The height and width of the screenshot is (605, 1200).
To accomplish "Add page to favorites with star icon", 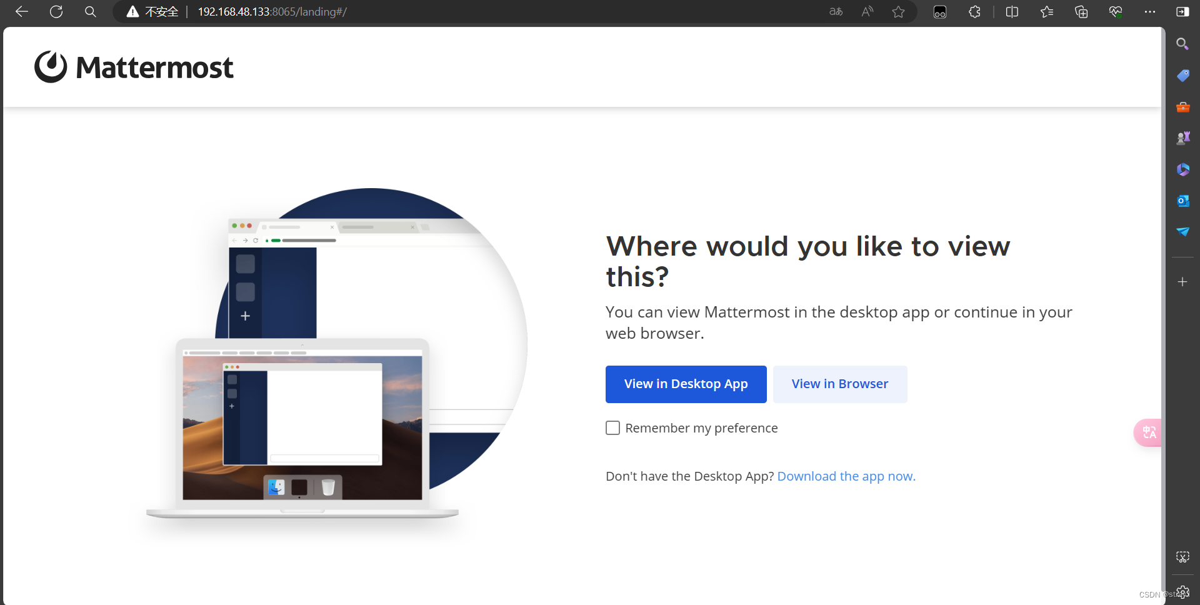I will 899,12.
